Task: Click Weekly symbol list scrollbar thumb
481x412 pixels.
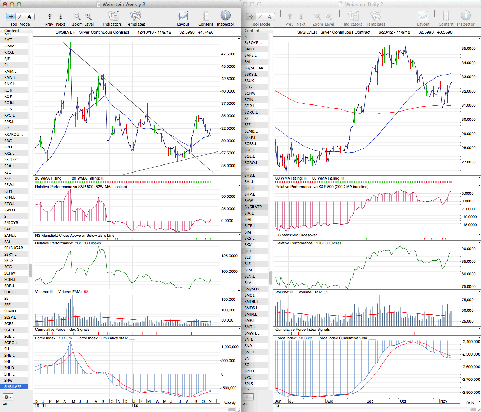Action: [31, 270]
